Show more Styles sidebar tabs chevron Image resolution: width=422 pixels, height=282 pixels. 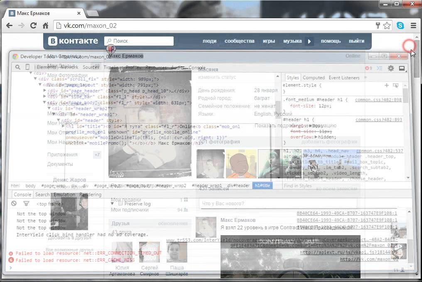(366, 78)
